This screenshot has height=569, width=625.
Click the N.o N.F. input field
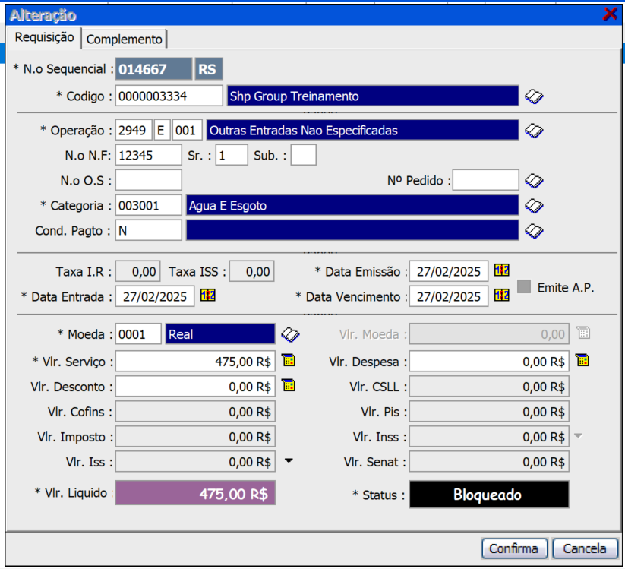tap(148, 155)
